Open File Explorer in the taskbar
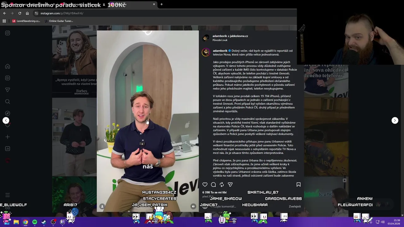This screenshot has height=227, width=404. click(x=16, y=222)
